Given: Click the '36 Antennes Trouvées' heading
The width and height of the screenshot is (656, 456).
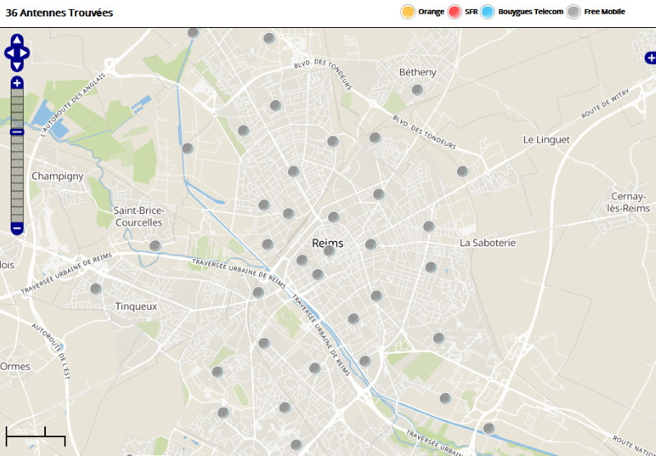Looking at the screenshot, I should 59,13.
